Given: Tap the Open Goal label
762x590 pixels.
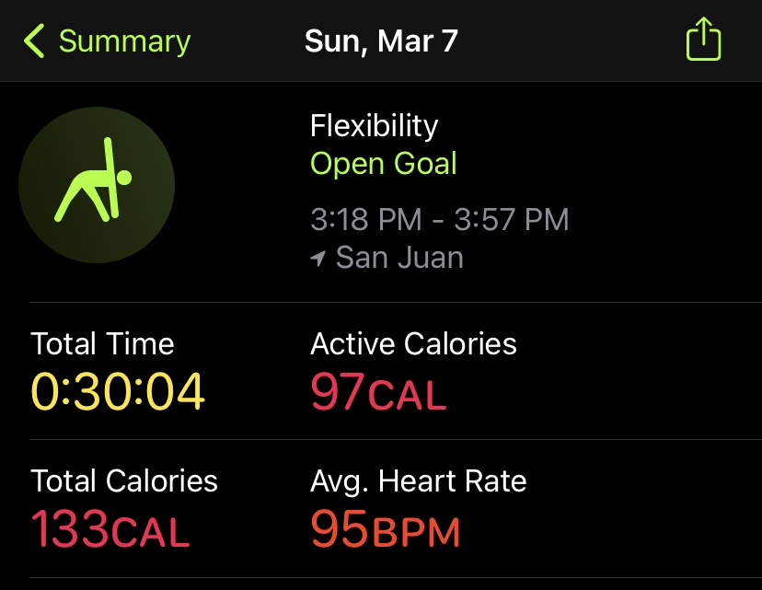Looking at the screenshot, I should pyautogui.click(x=383, y=164).
